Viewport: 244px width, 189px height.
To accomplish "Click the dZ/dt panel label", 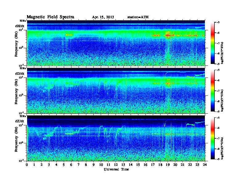I will [x=20, y=121].
